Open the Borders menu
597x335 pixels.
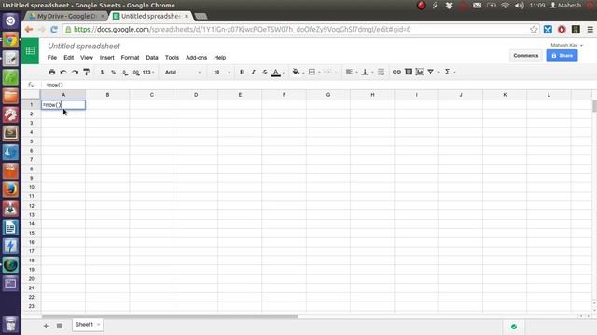point(312,72)
